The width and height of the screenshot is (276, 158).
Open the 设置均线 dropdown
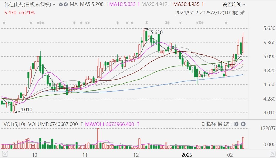point(234,5)
